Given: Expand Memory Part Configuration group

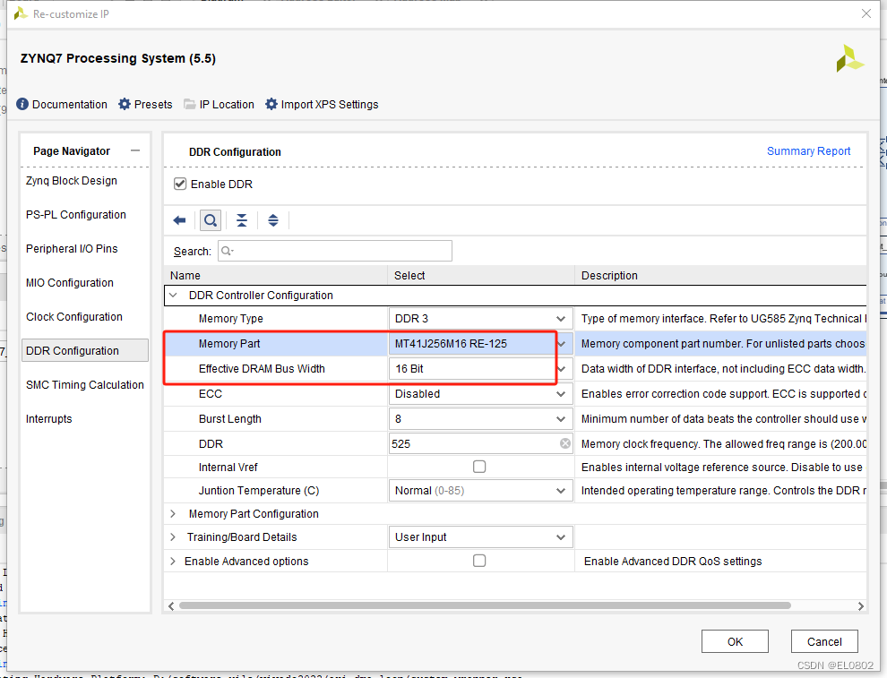Looking at the screenshot, I should click(173, 513).
